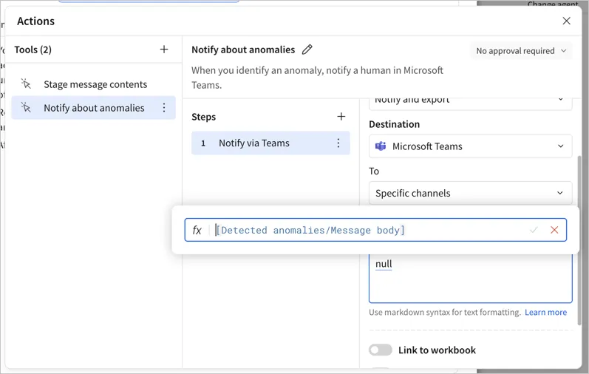Click the Stage message contents cursor icon
589x374 pixels.
point(26,84)
